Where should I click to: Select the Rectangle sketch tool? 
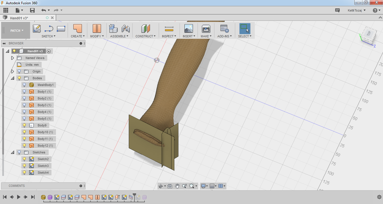(x=61, y=29)
